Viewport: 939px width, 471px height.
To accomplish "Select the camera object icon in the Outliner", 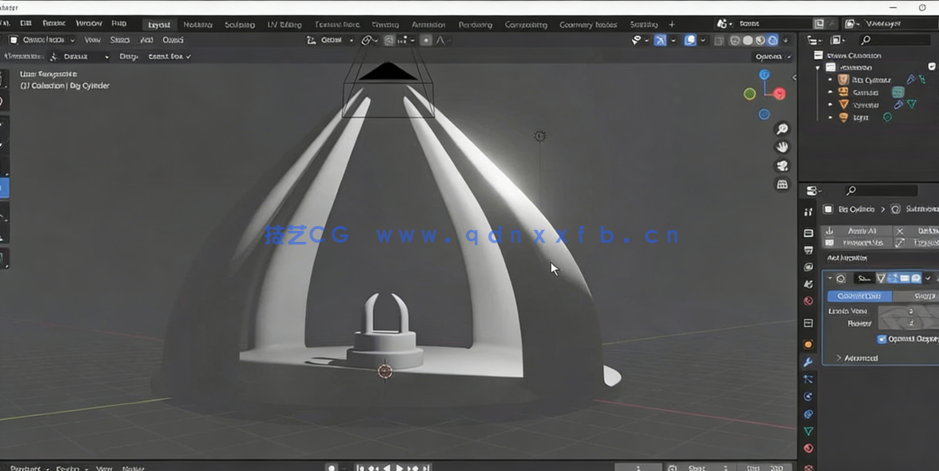I will (x=842, y=93).
